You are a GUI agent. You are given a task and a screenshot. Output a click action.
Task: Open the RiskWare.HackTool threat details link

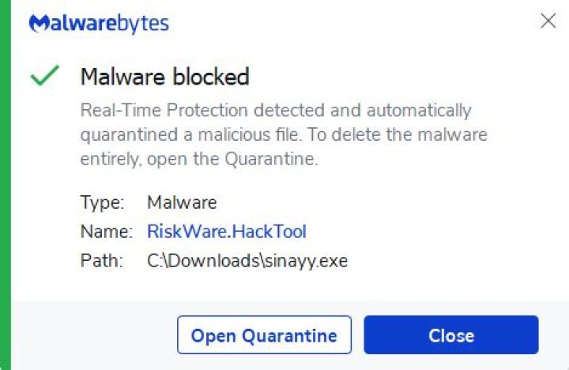(227, 232)
